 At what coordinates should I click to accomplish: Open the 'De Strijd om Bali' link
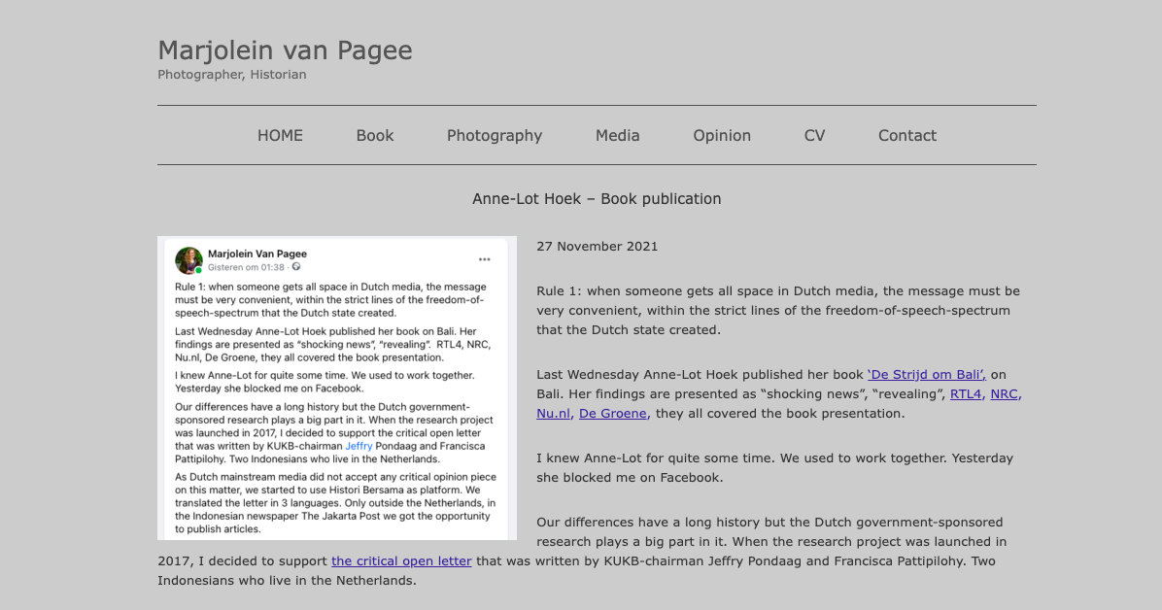coord(926,375)
